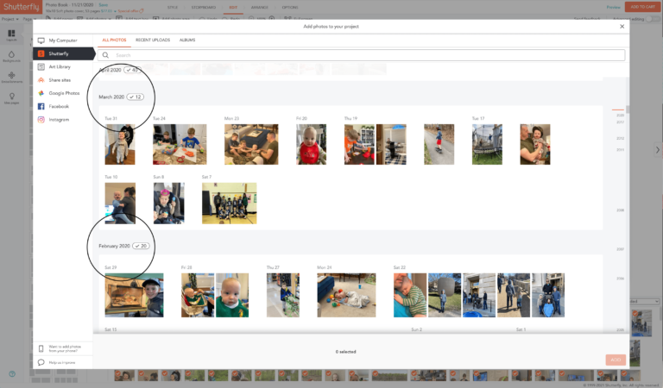Open the Art Library source
Screen dimensions: 663x388
(x=60, y=66)
